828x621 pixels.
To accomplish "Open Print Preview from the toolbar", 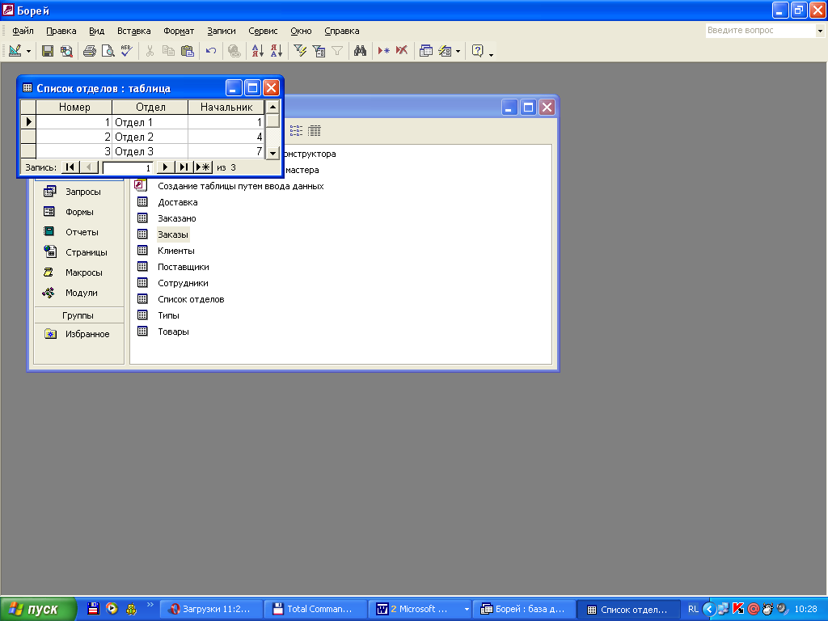I will [x=108, y=51].
